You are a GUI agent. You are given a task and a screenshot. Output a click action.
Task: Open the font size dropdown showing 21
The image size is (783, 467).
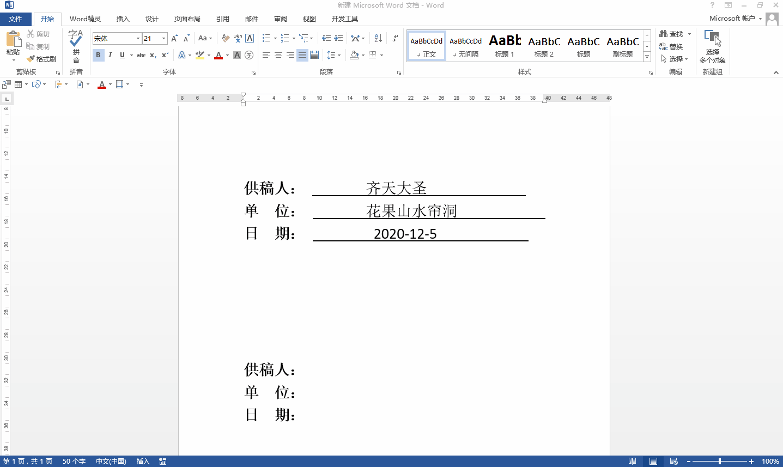click(x=163, y=39)
